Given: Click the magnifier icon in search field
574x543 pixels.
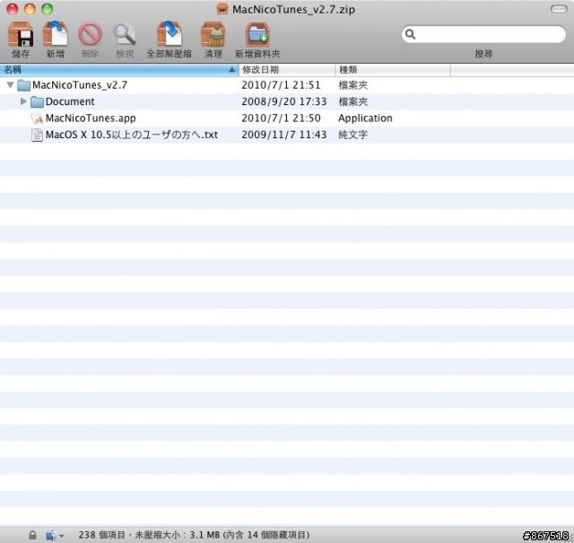Looking at the screenshot, I should (x=410, y=34).
